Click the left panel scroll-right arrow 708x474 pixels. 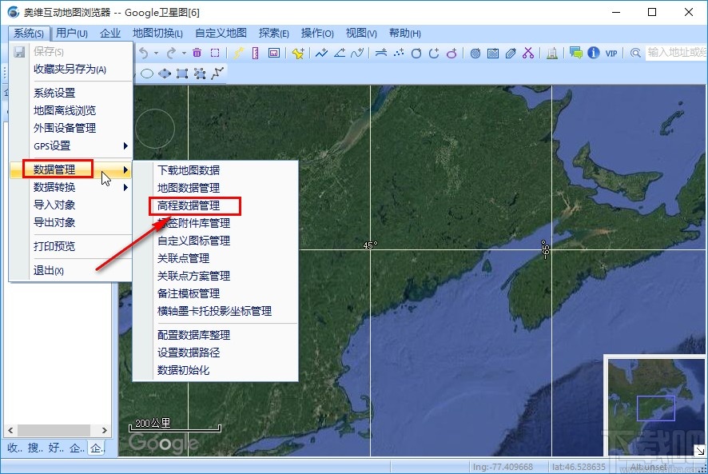click(105, 430)
